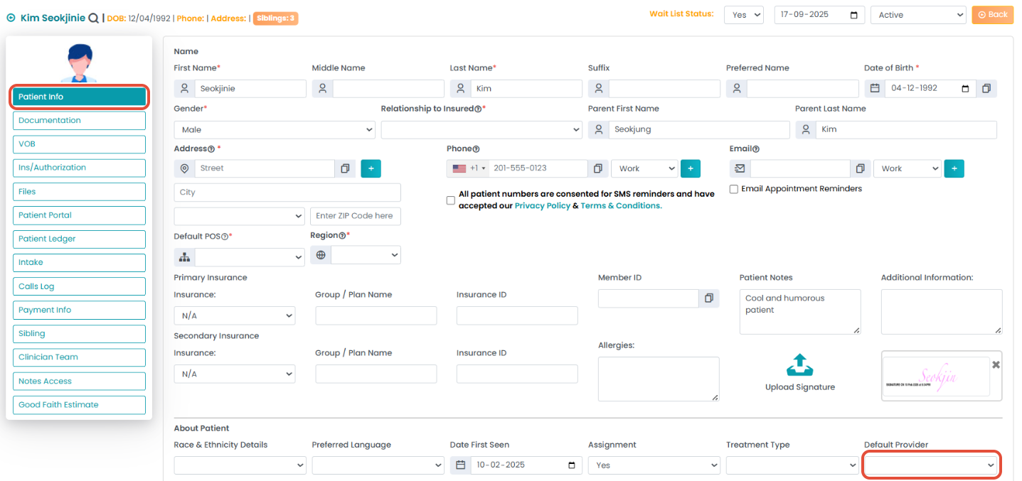Click the copy icon beside Member ID

708,298
